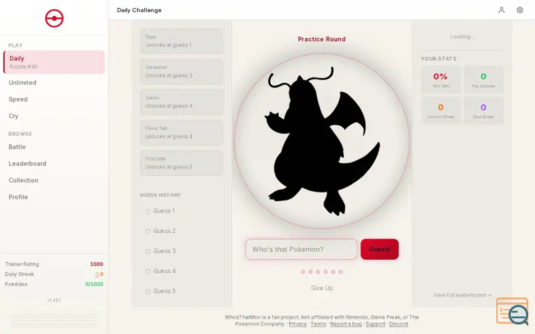Open the Terms link

pos(318,324)
